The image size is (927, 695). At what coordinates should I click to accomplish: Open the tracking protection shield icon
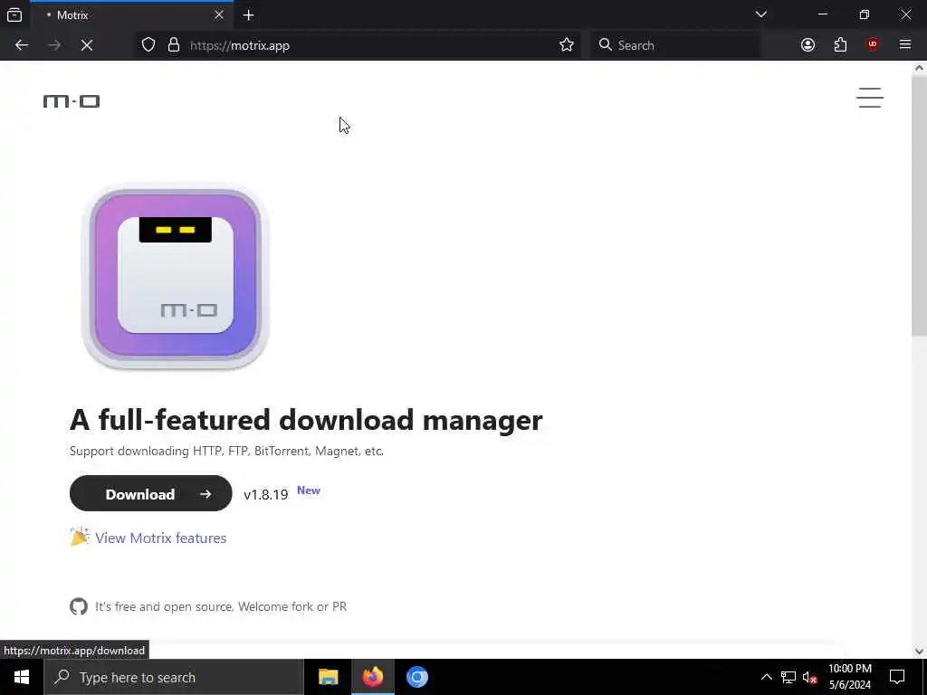[x=148, y=45]
